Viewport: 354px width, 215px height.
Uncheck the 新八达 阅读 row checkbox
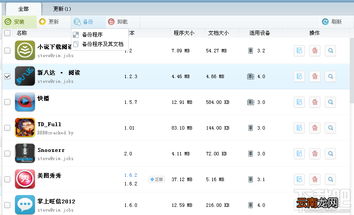click(x=7, y=76)
